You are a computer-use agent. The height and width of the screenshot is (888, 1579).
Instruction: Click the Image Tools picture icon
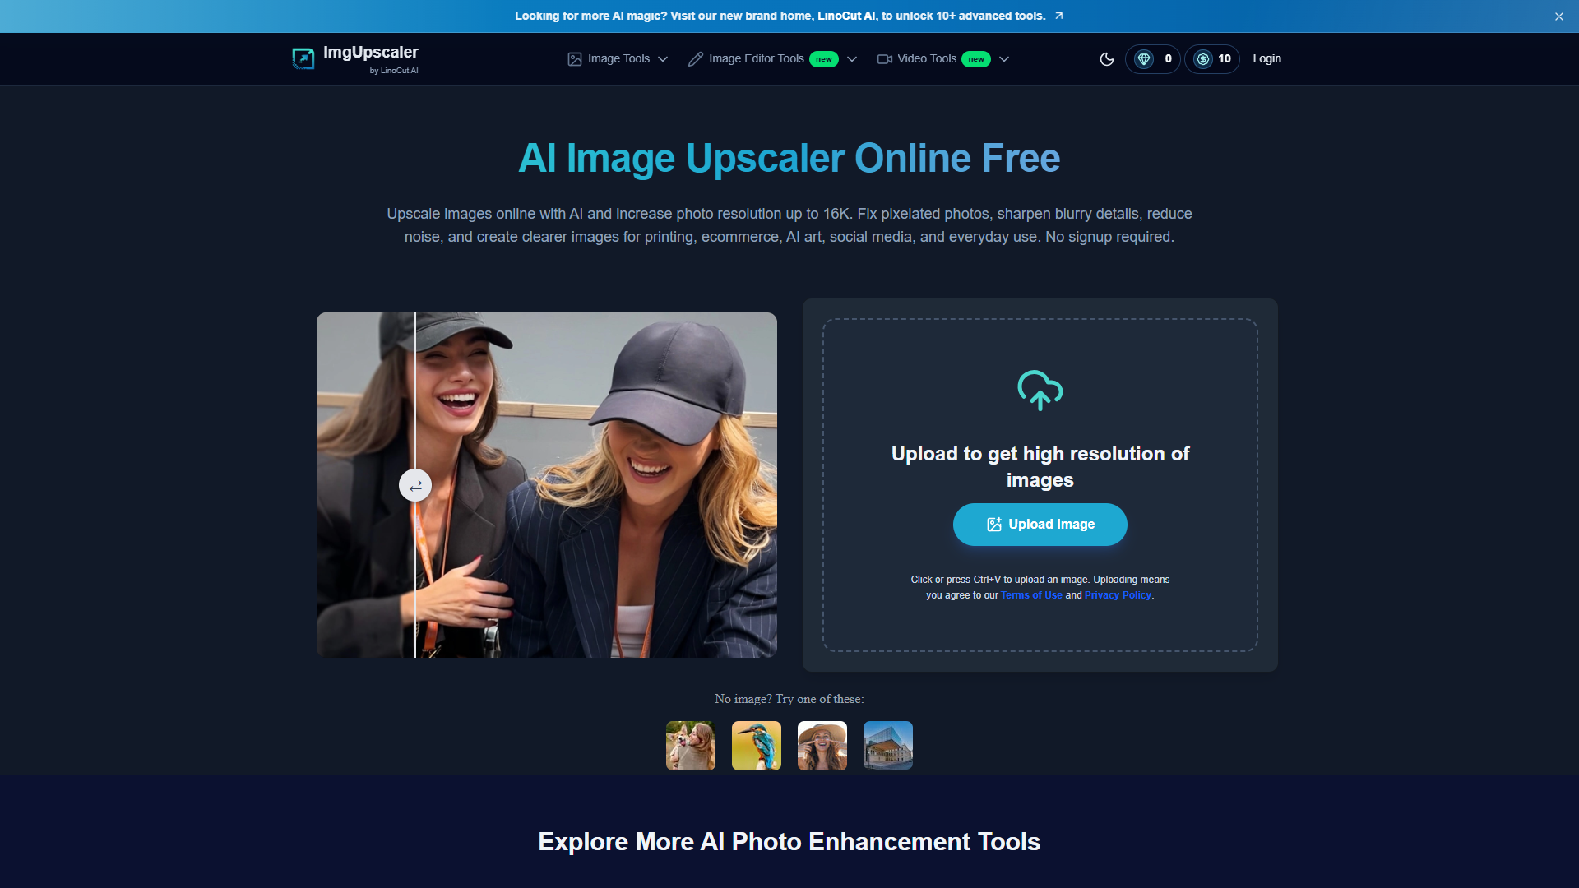click(575, 59)
